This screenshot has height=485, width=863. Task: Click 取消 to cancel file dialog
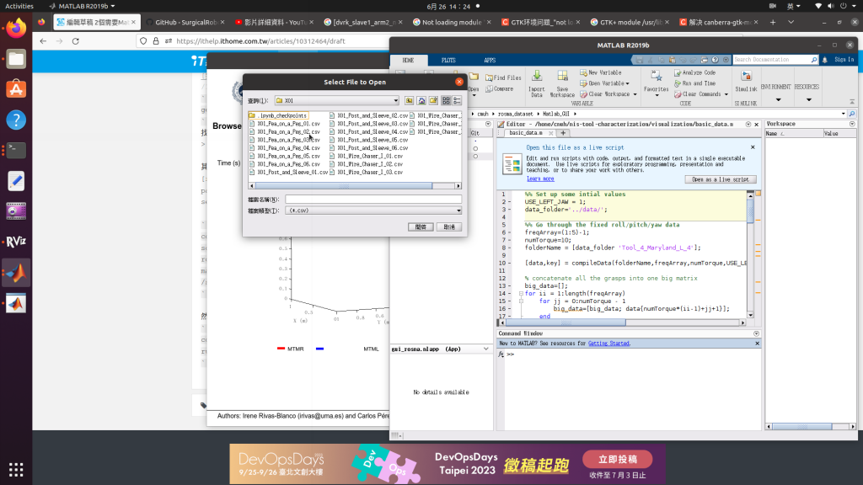449,227
